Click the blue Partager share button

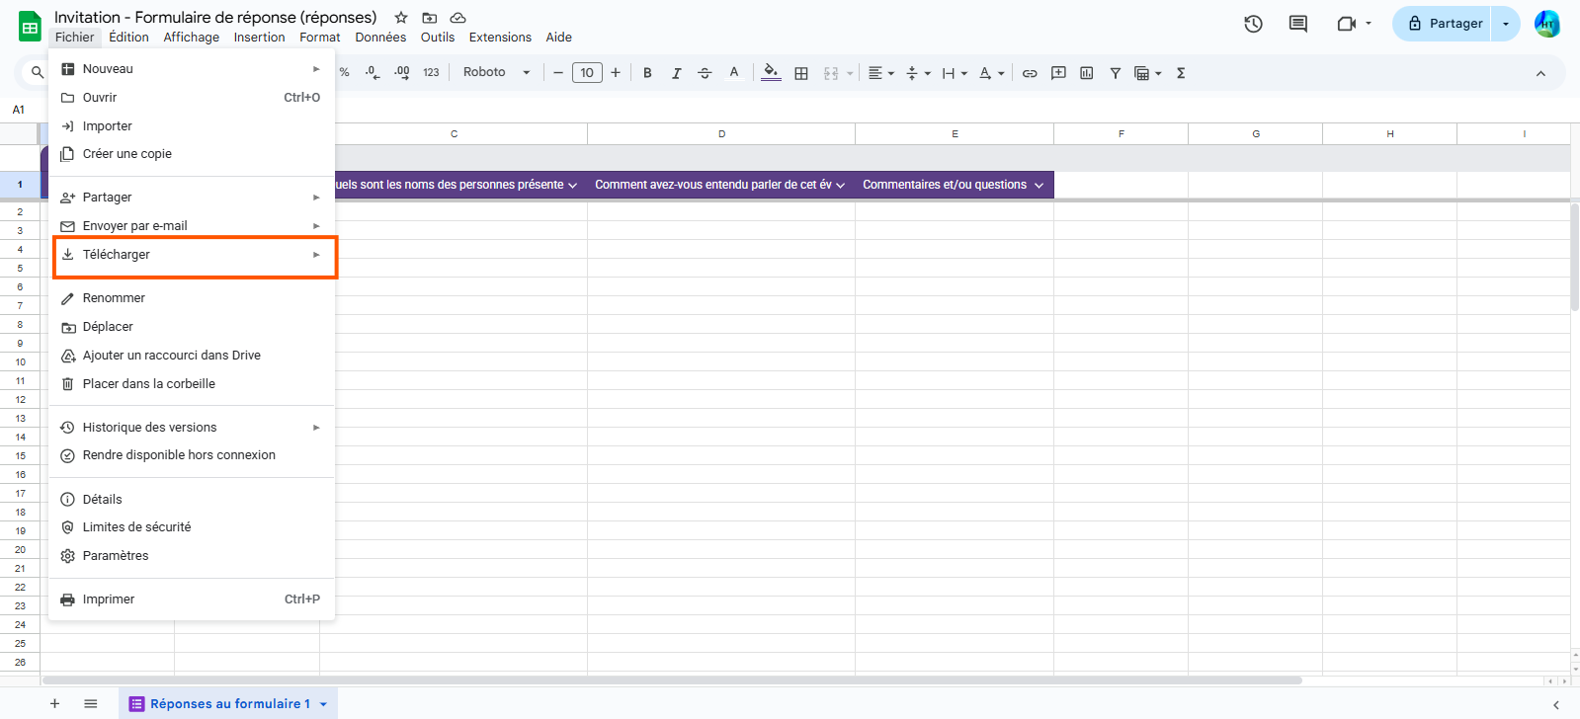[1445, 24]
